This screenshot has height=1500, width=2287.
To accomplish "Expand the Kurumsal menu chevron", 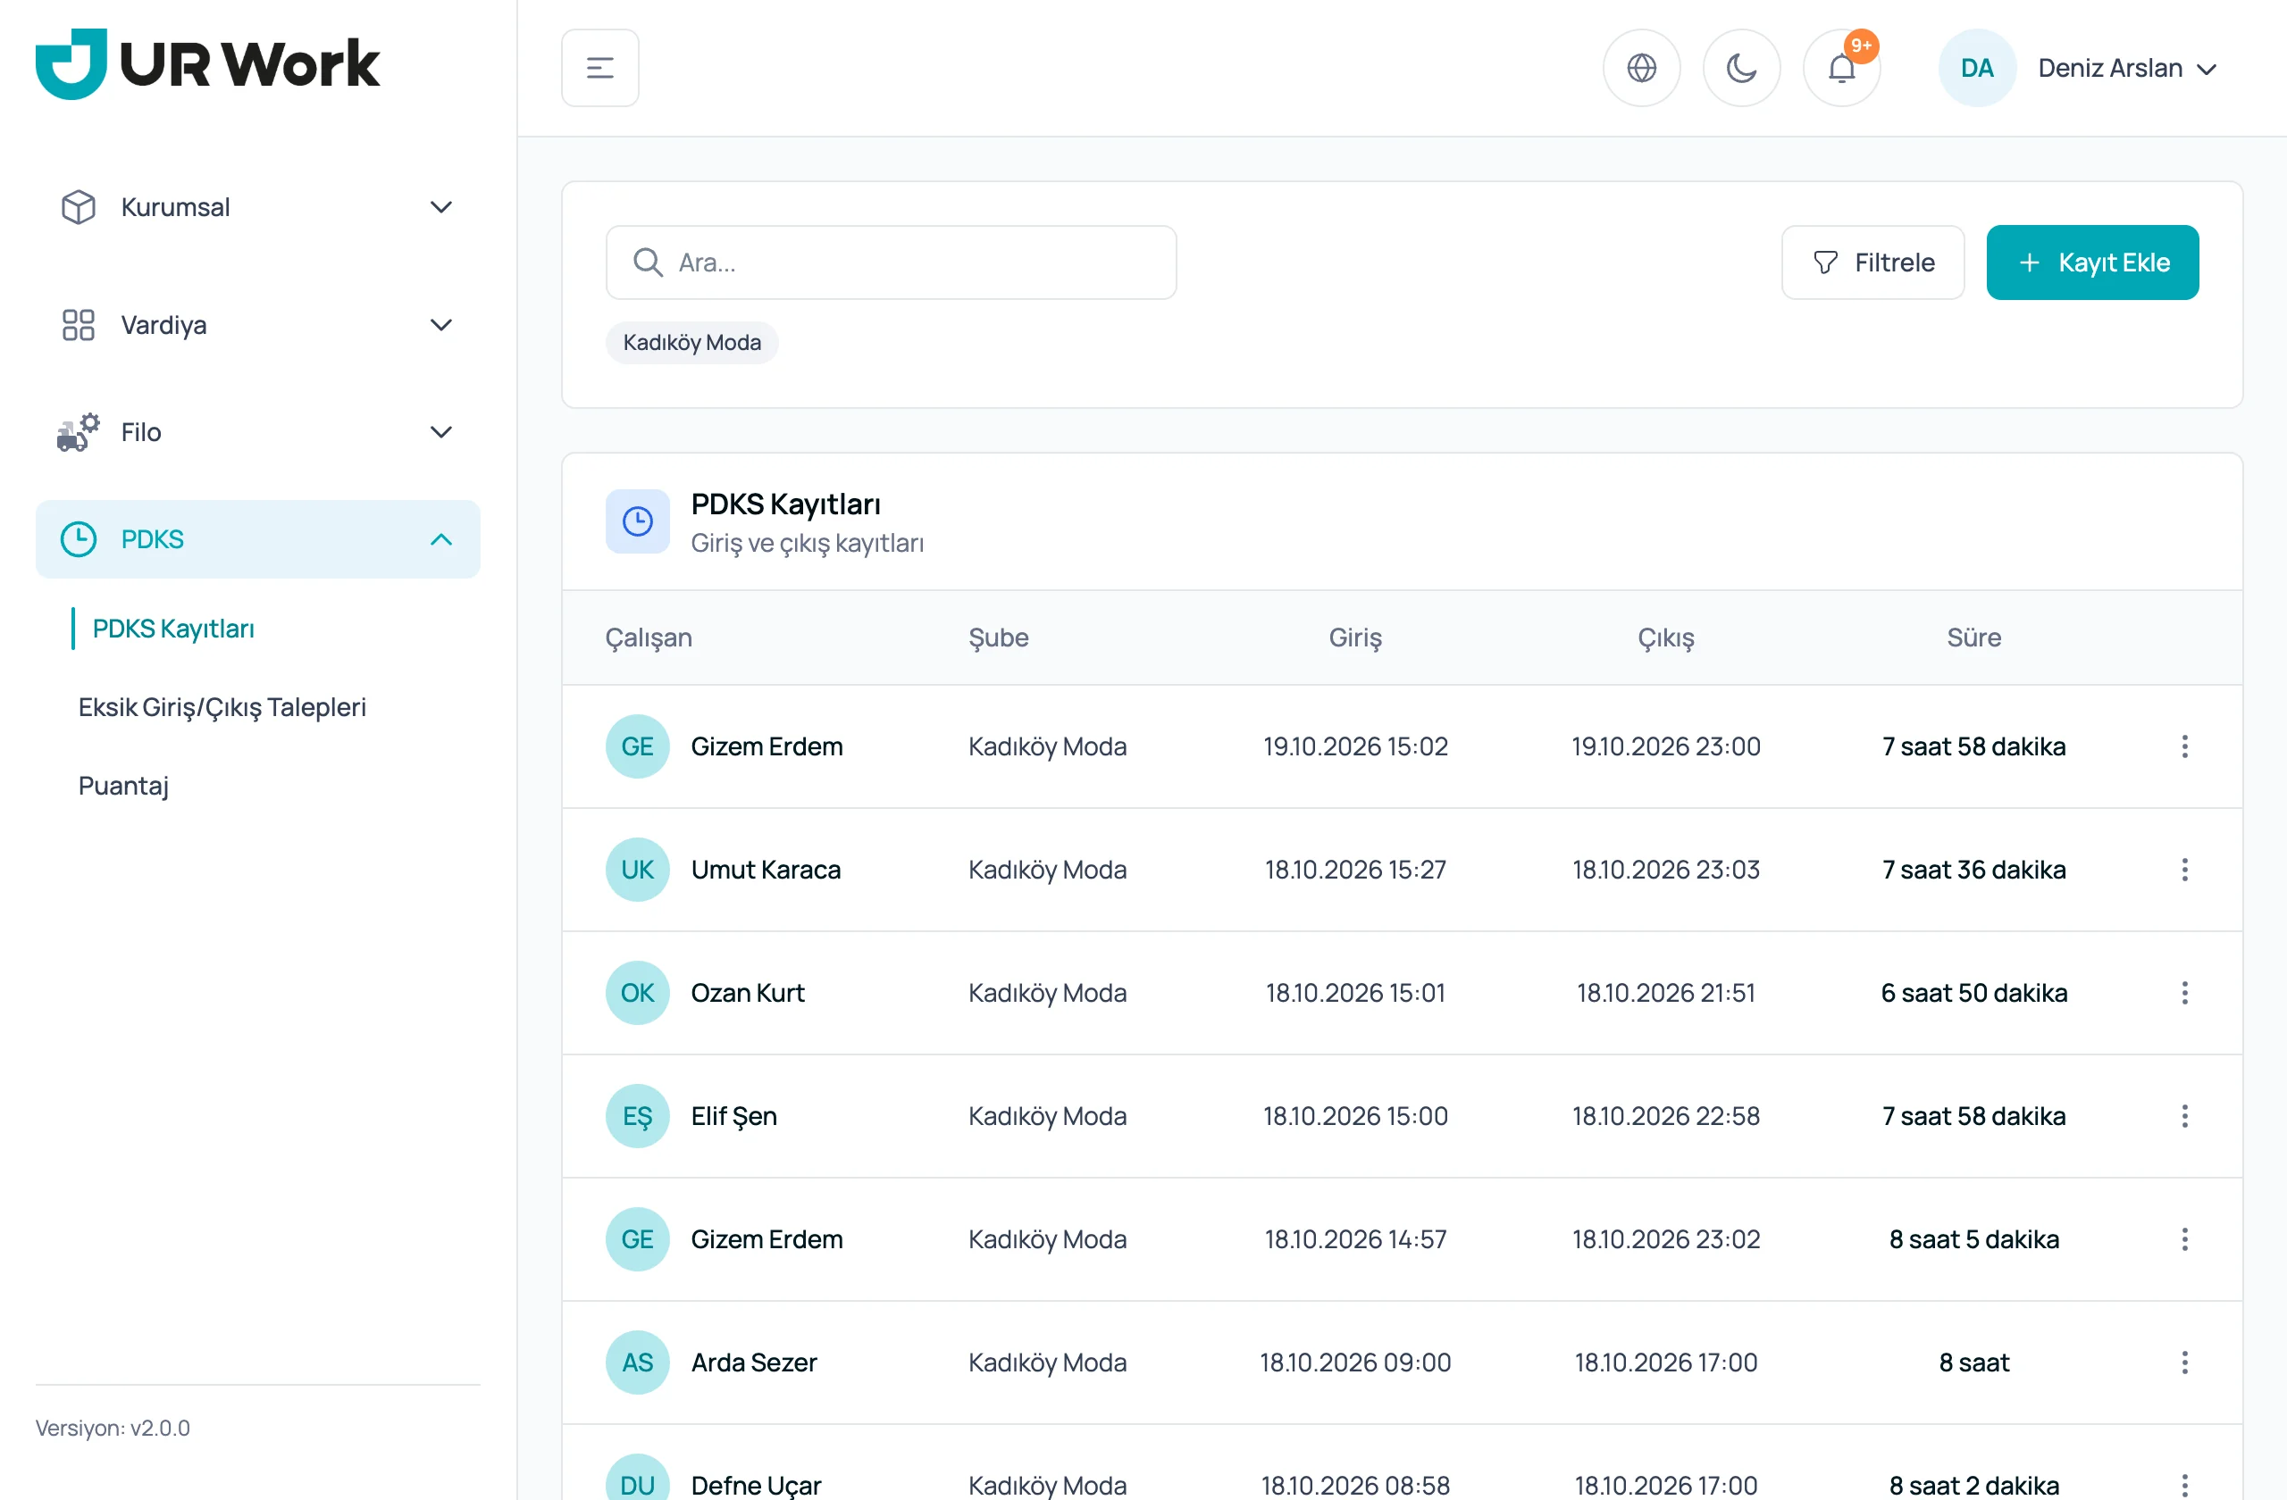I will click(x=441, y=206).
